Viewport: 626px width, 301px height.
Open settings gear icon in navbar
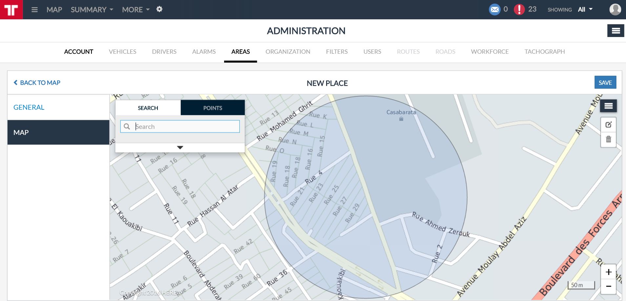(x=159, y=9)
